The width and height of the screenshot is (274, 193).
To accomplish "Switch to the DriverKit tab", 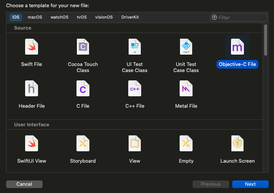I will pyautogui.click(x=130, y=17).
